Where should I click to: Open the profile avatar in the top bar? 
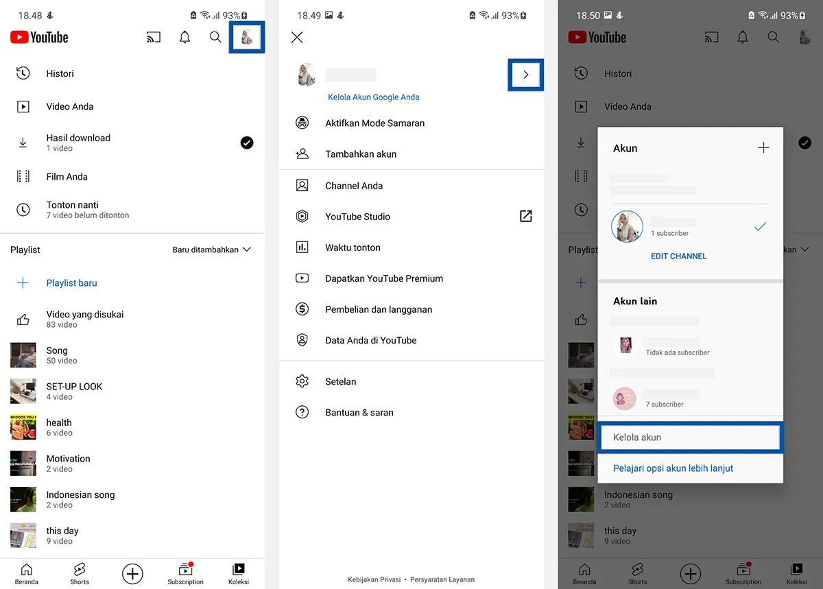[246, 37]
